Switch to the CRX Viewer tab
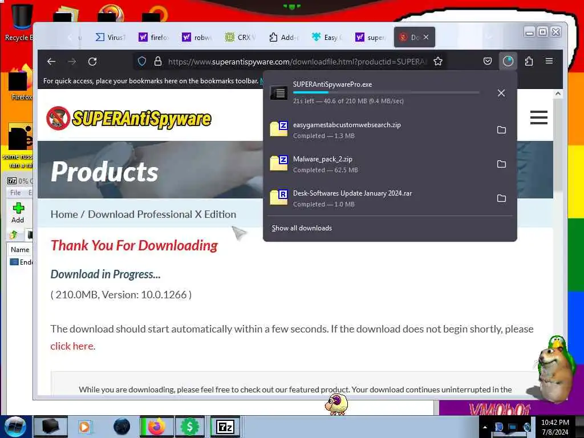The image size is (584, 438). point(240,37)
